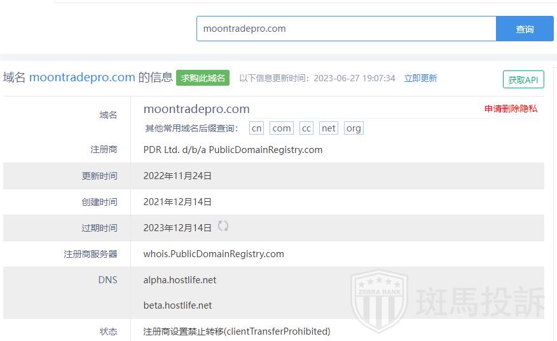Click the 立即更新 update link
Image resolution: width=557 pixels, height=341 pixels.
click(420, 78)
